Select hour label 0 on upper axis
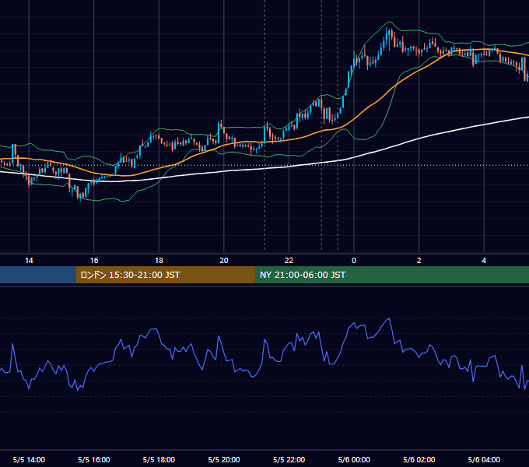This screenshot has width=529, height=467. 354,261
